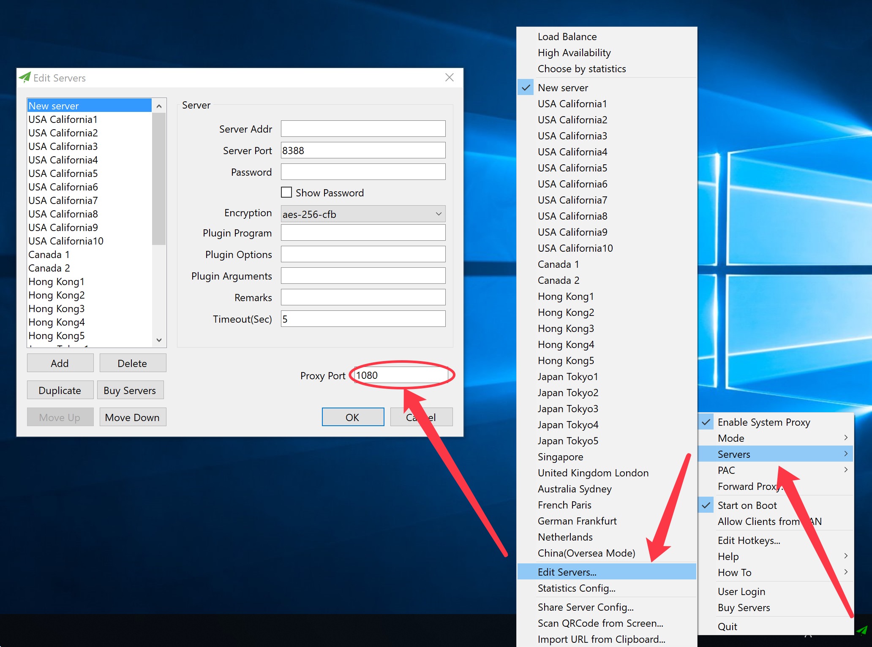Click into the Proxy Port field
Image resolution: width=872 pixels, height=647 pixels.
pos(401,375)
